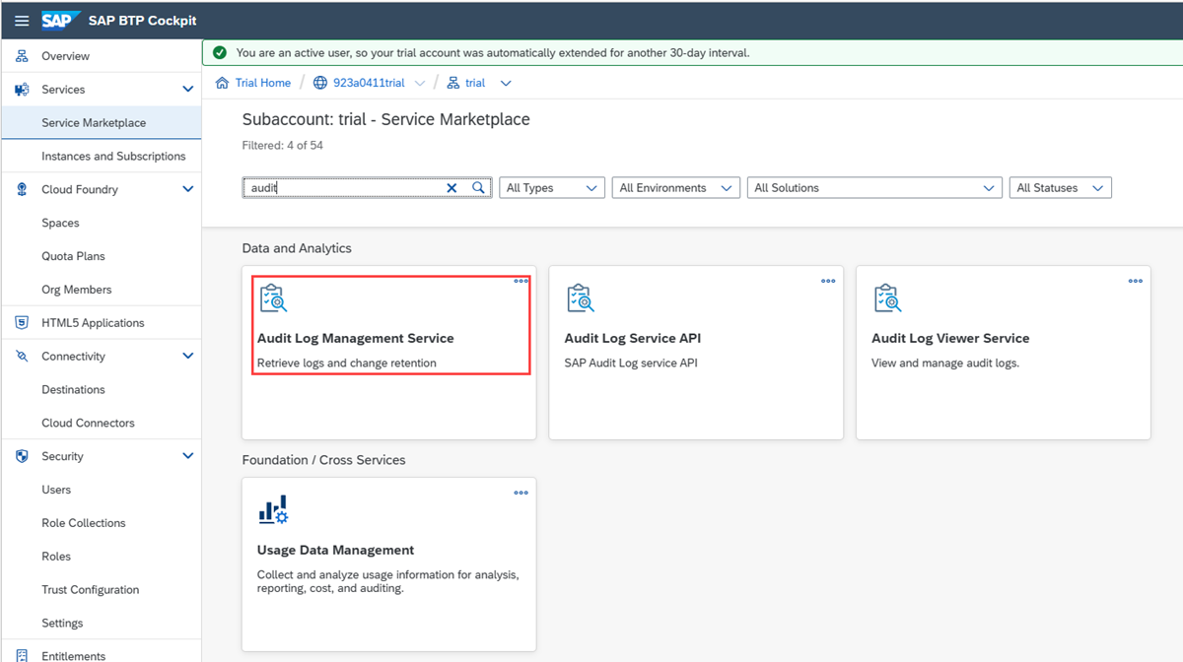Click the Trial Home breadcrumb link
The image size is (1183, 662).
263,83
